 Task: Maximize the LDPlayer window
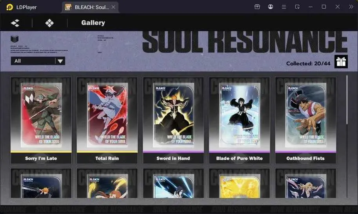click(x=324, y=7)
